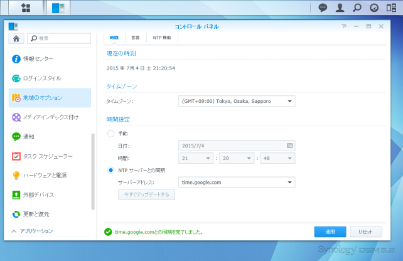
Task: Open the サーバーアドレス dropdown time.google.com
Action: 237,183
